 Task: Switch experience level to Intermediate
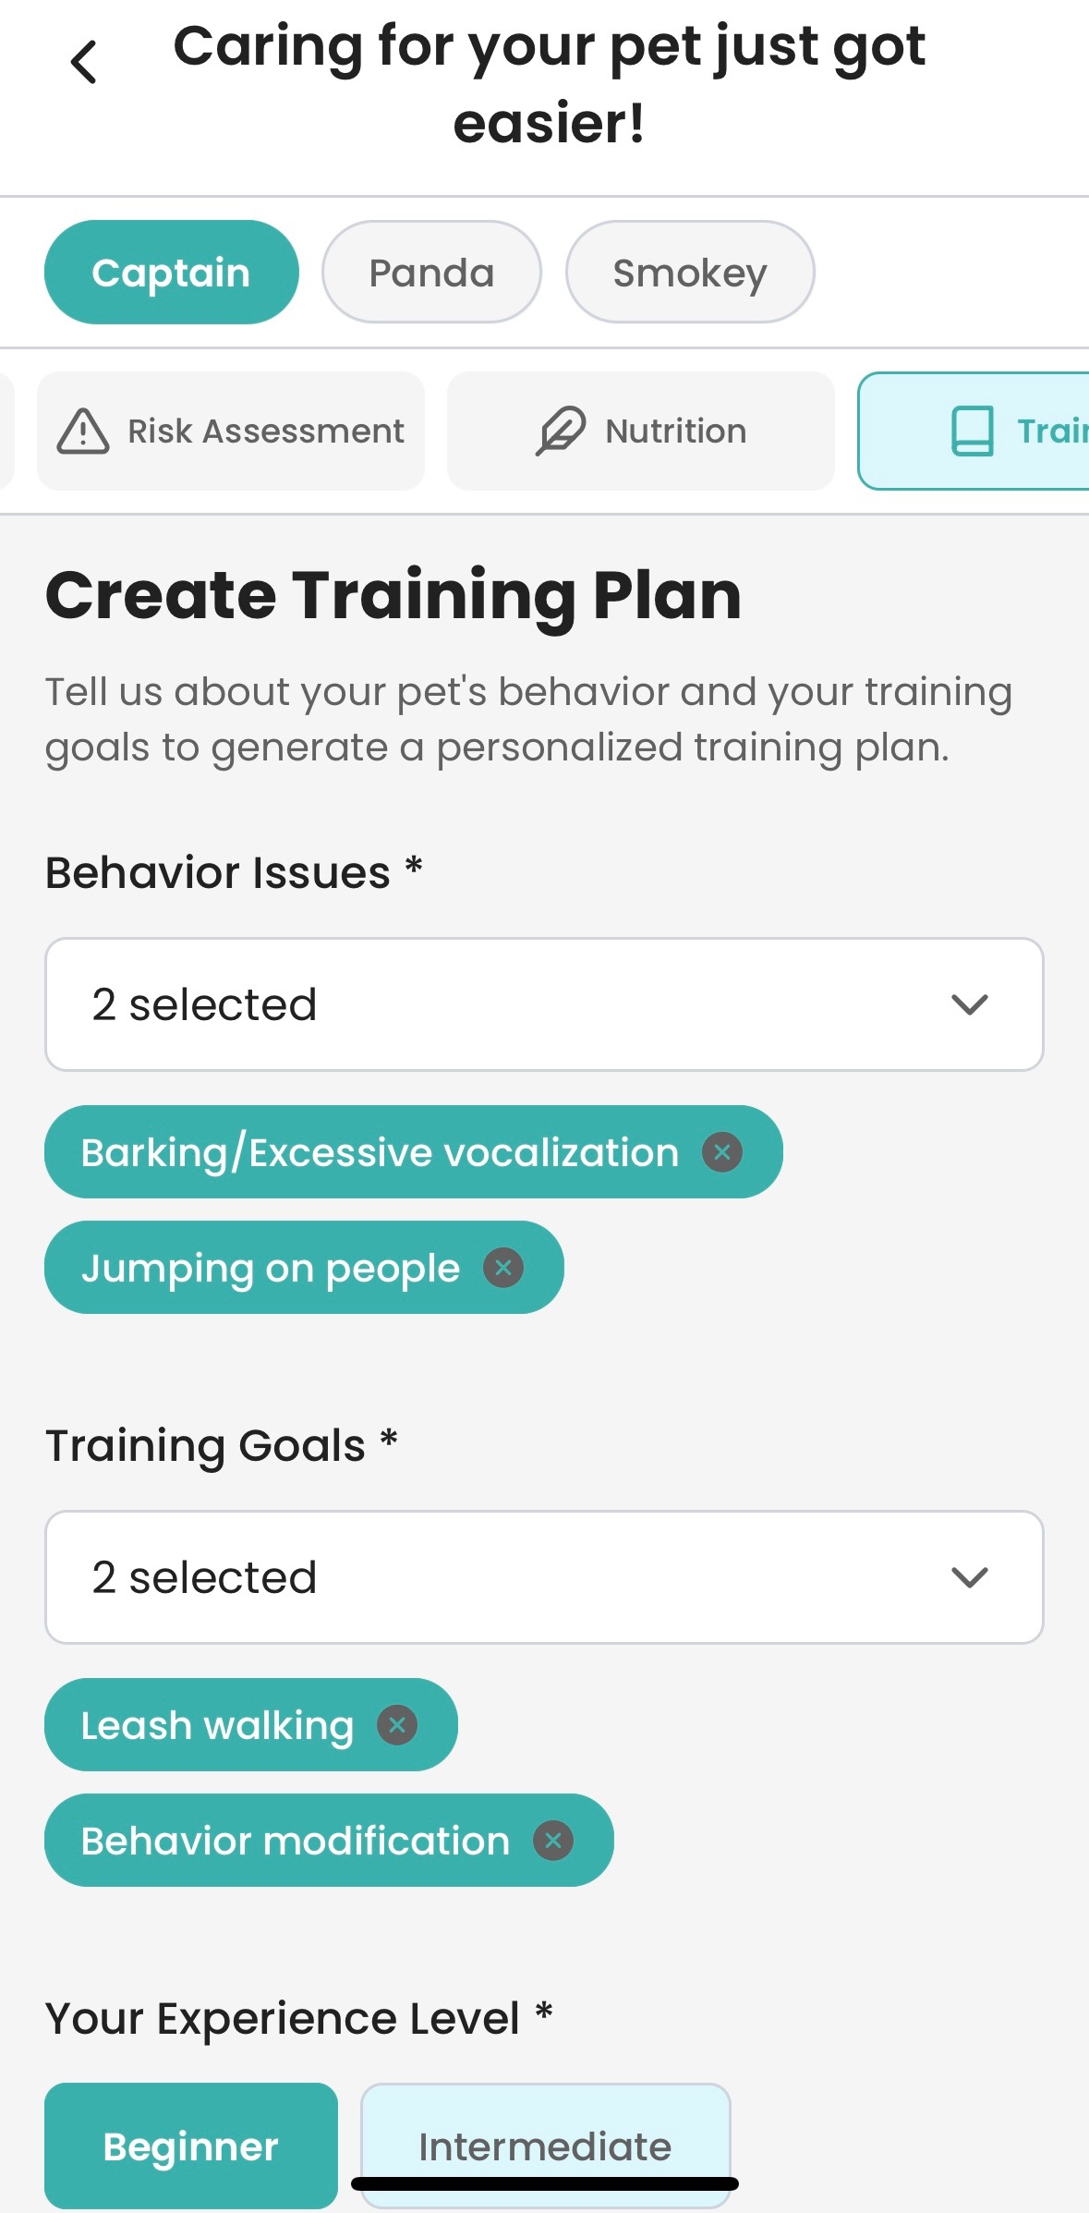pyautogui.click(x=545, y=2146)
